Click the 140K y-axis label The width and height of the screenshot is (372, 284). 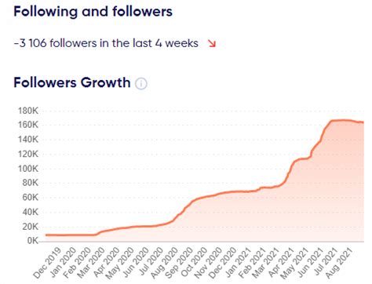[28, 140]
